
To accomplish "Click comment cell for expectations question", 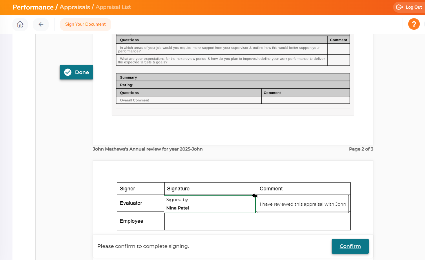I will click(338, 60).
